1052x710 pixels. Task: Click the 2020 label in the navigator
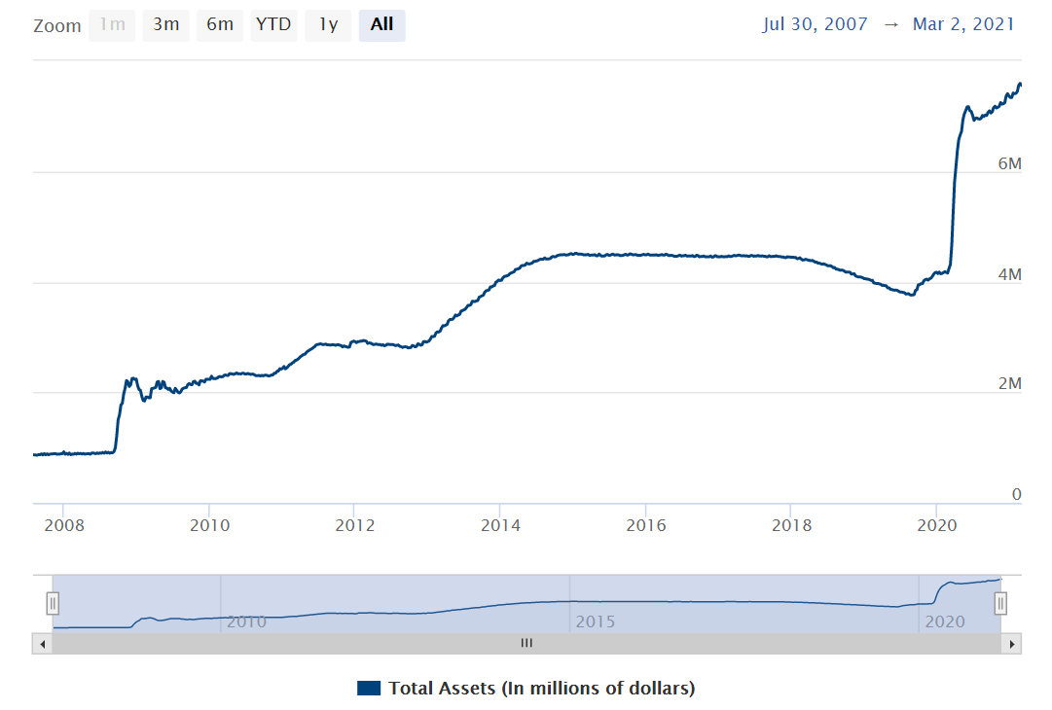point(945,621)
